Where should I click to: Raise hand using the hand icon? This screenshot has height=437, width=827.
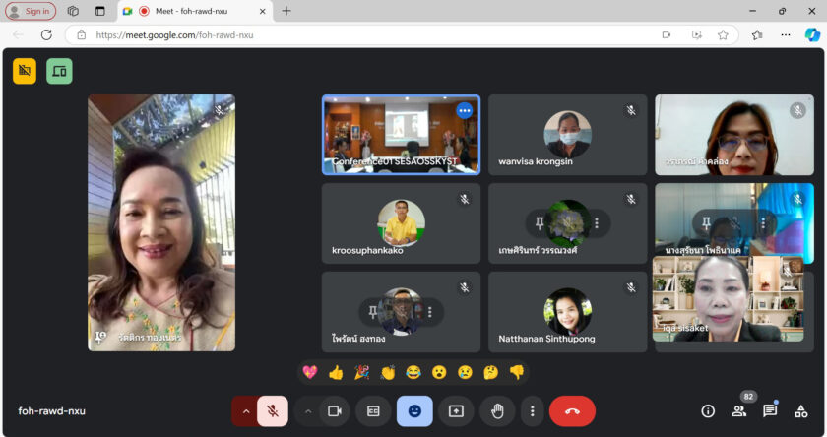pyautogui.click(x=497, y=411)
